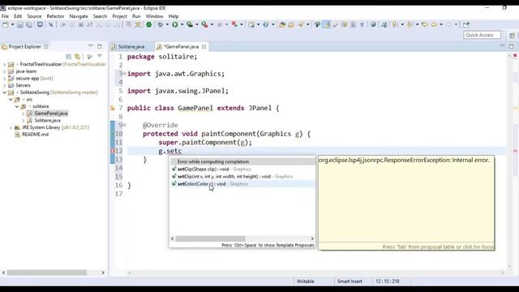This screenshot has width=519, height=292.
Task: Open the Navigate menu
Action: point(79,16)
